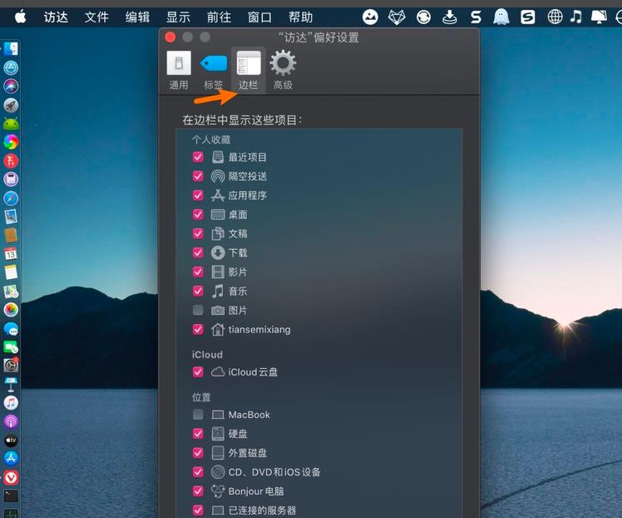Open the rainbow pinwheel app in Dock
This screenshot has width=622, height=518.
click(11, 142)
